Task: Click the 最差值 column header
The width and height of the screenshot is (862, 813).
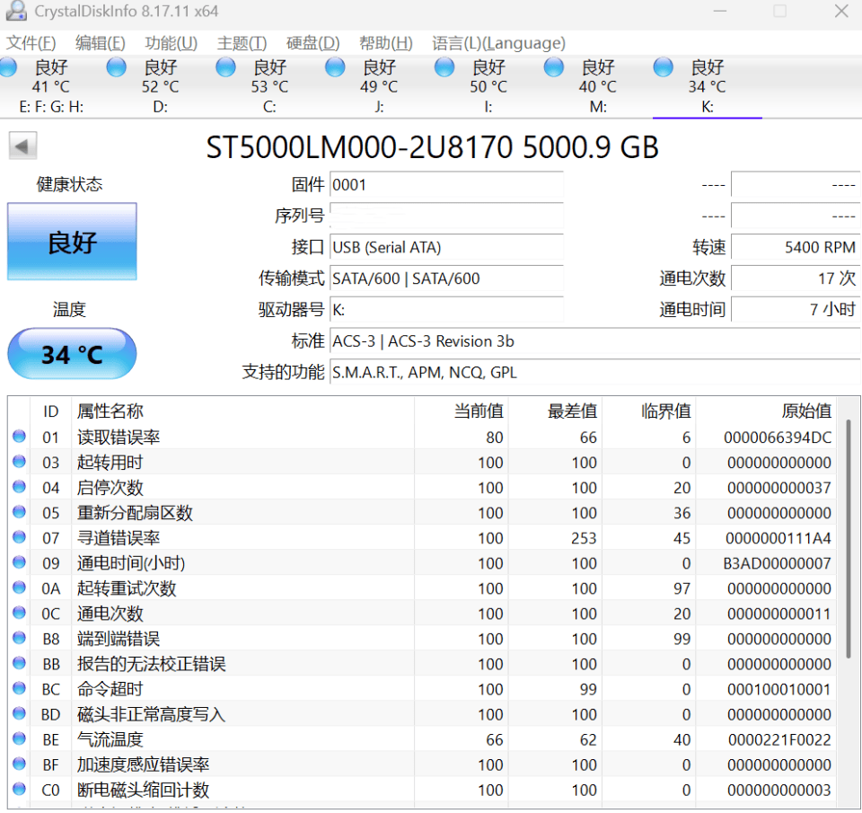Action: (555, 411)
